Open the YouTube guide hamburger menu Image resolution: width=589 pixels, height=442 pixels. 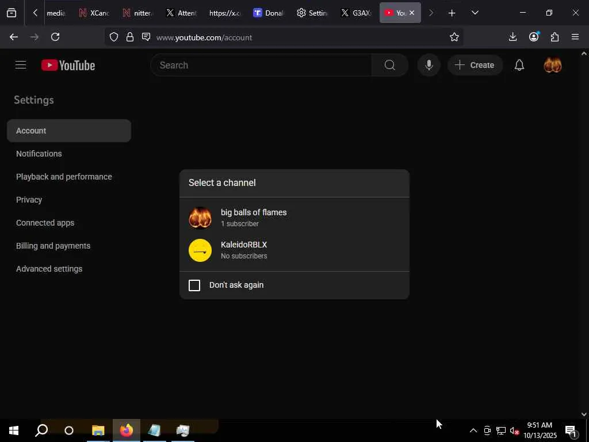click(x=21, y=65)
